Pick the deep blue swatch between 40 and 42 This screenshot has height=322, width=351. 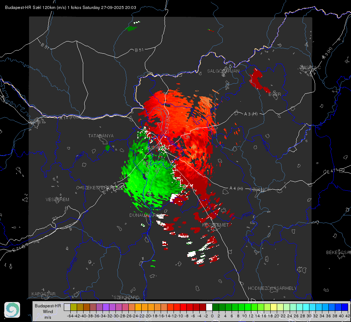(x=345, y=307)
